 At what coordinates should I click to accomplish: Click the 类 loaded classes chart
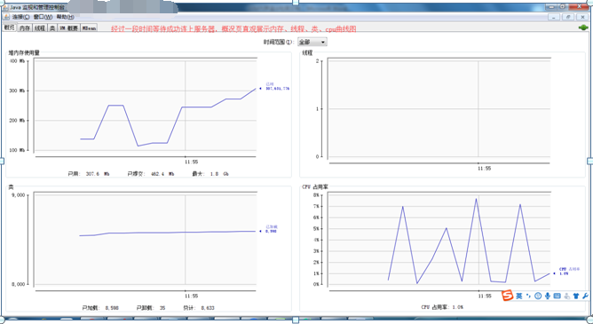(146, 241)
